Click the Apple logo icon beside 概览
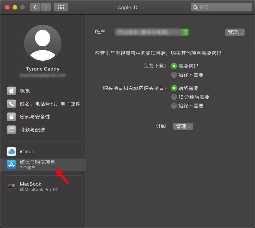Viewport: 255px width, 228px height. pos(11,91)
